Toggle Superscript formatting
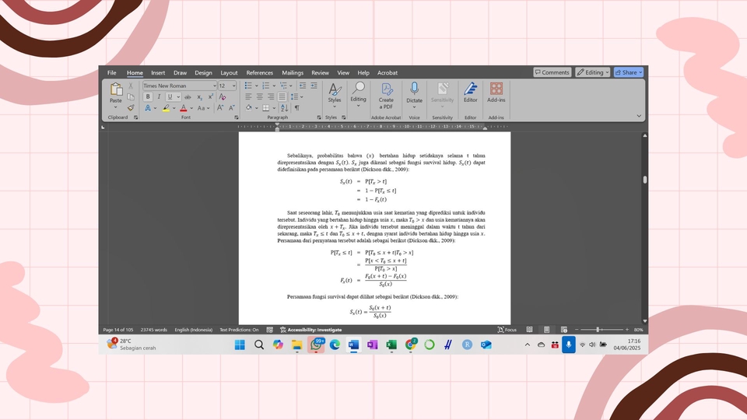The image size is (747, 420). tap(211, 96)
